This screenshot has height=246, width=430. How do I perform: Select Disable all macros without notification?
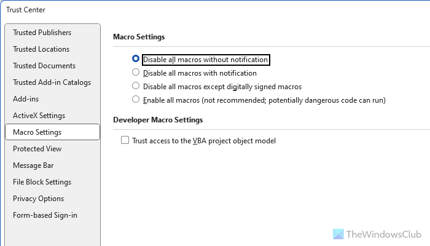coord(136,60)
